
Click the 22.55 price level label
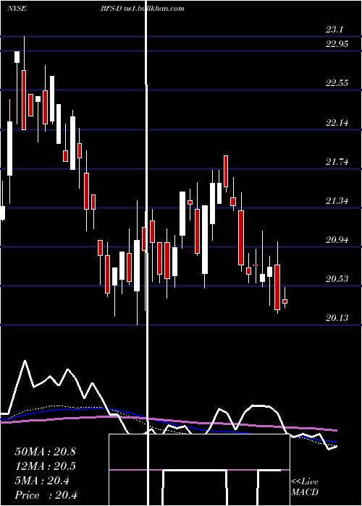337,83
